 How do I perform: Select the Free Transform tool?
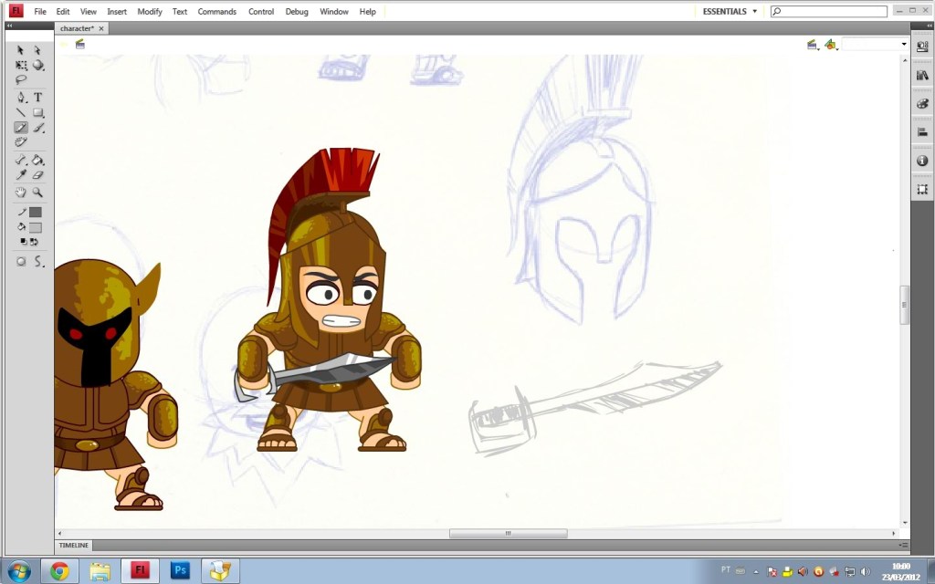pos(21,66)
